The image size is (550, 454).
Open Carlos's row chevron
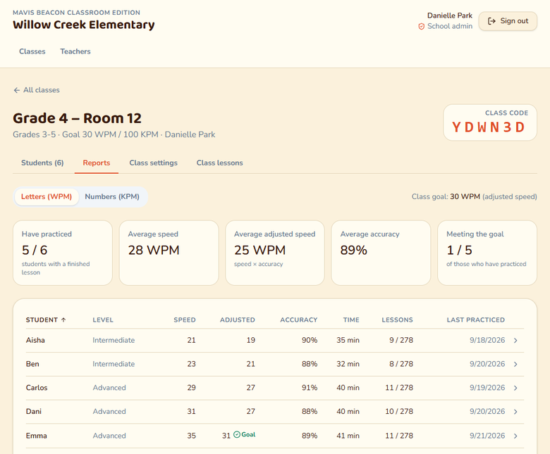pos(515,388)
